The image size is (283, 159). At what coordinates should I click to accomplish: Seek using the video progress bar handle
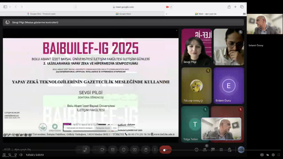coord(164,150)
